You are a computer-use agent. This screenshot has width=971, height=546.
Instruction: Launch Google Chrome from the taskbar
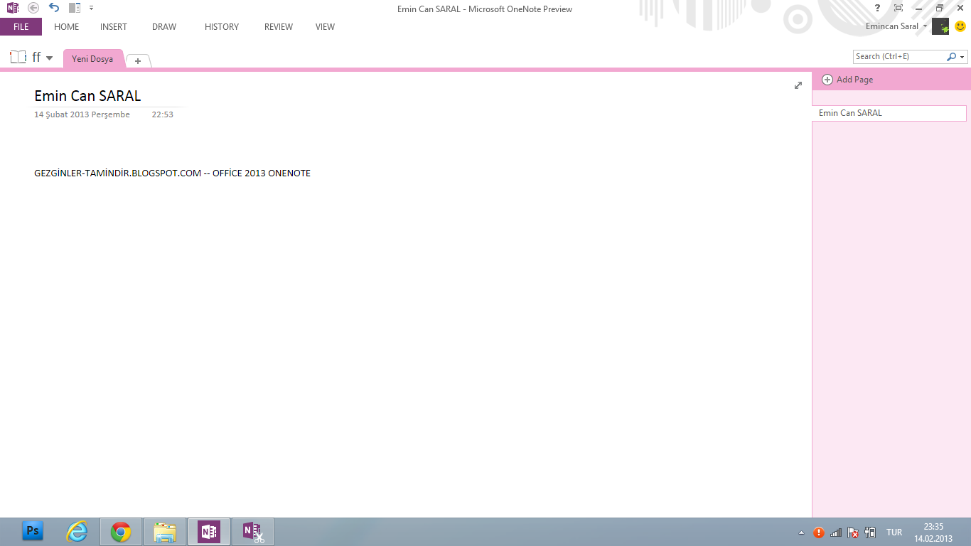tap(121, 531)
